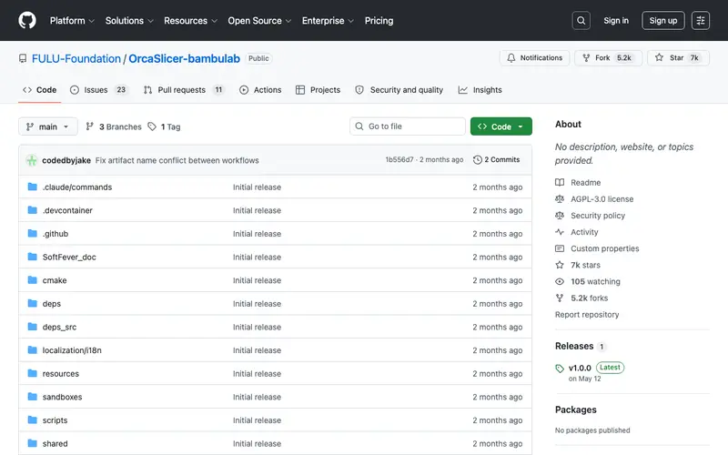Open the main branch selector dropdown
This screenshot has width=728, height=455.
(x=48, y=126)
